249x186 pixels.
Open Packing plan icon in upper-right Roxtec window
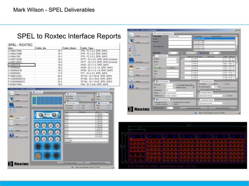[131, 60]
